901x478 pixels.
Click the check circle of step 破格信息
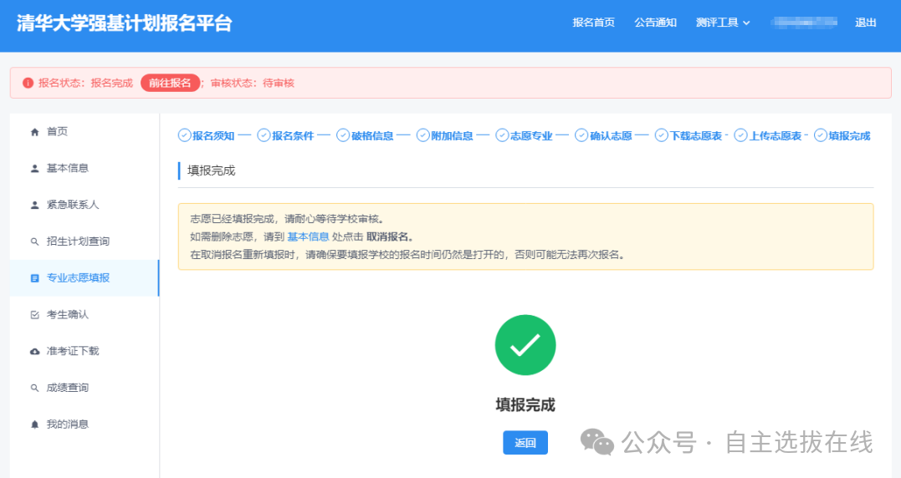tap(343, 135)
